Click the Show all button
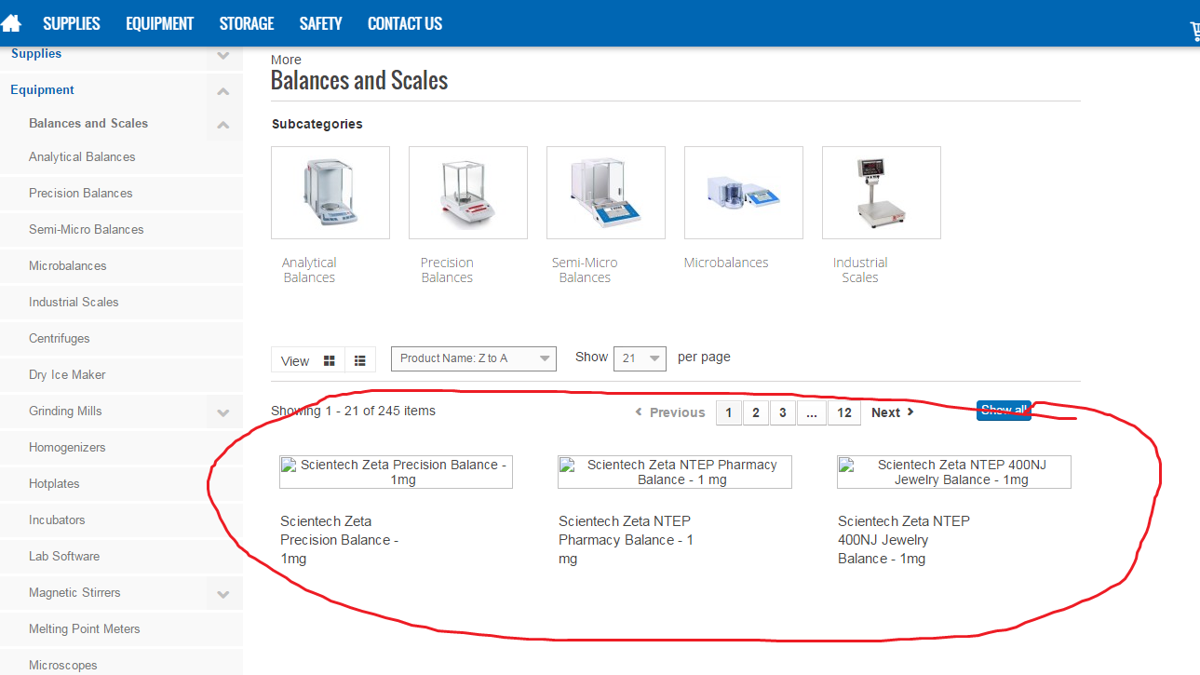This screenshot has height=675, width=1200. point(1004,411)
